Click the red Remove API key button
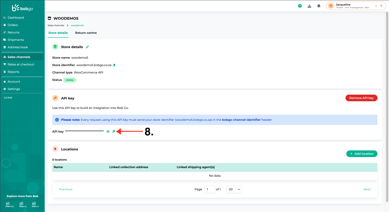The height and width of the screenshot is (212, 389). (361, 98)
